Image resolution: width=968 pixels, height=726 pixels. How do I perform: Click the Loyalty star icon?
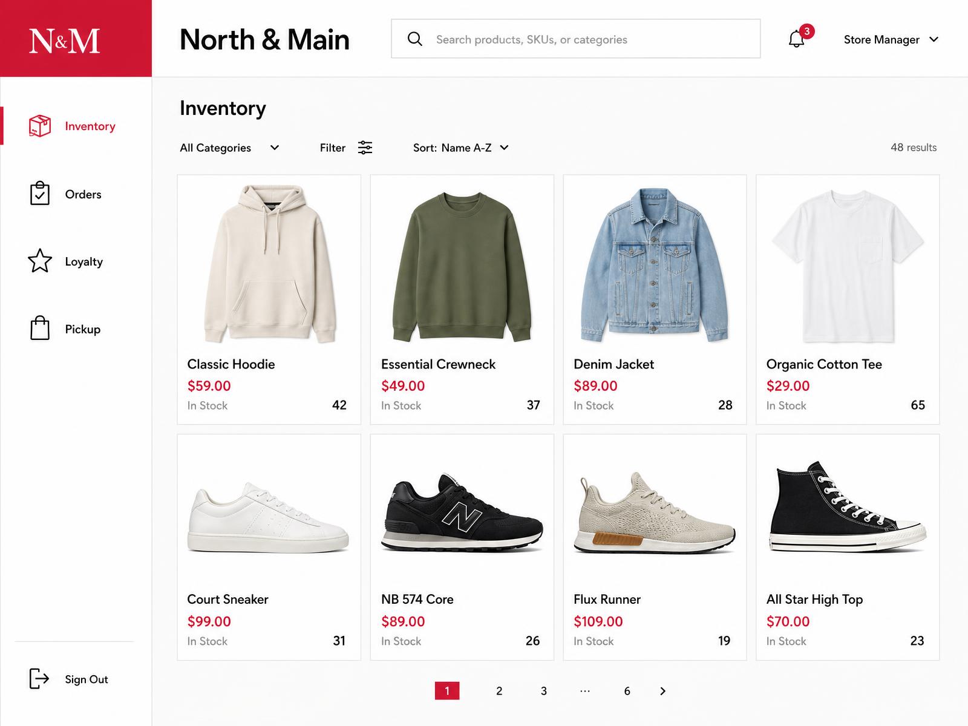point(40,261)
